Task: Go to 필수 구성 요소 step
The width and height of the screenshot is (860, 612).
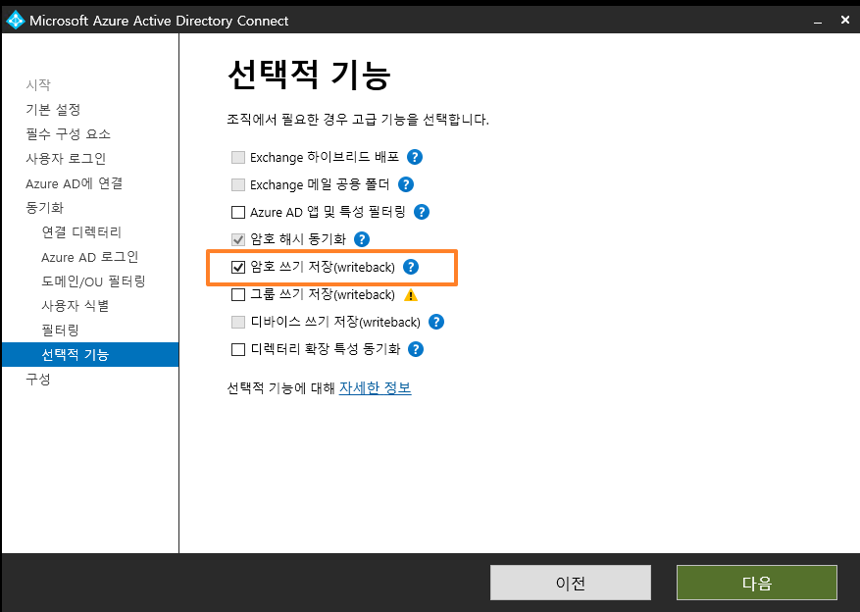Action: coord(68,133)
